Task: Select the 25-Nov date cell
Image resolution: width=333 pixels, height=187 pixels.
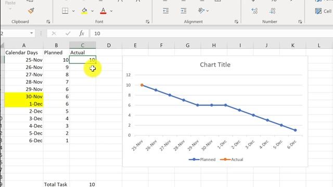Action: tap(24, 60)
